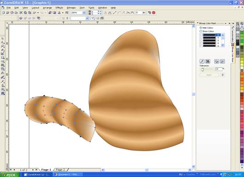Click the trash Remove Mask icon
244x177 pixels.
(x=222, y=75)
